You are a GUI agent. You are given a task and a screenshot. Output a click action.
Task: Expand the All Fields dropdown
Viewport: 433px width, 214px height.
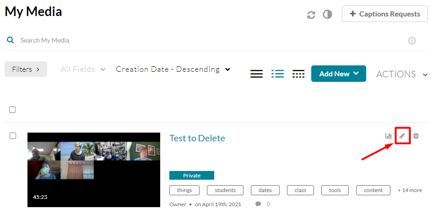tap(83, 70)
